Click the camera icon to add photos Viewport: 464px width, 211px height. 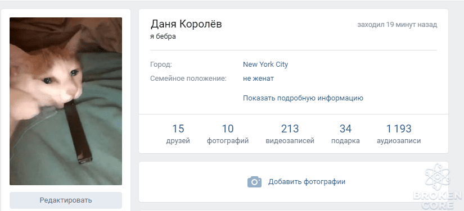click(254, 182)
